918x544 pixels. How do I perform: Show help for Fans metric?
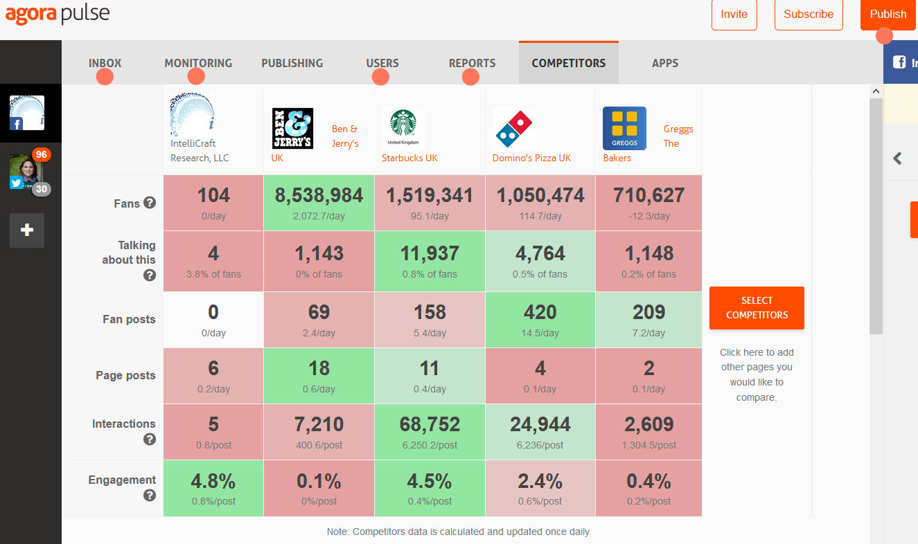[x=150, y=203]
